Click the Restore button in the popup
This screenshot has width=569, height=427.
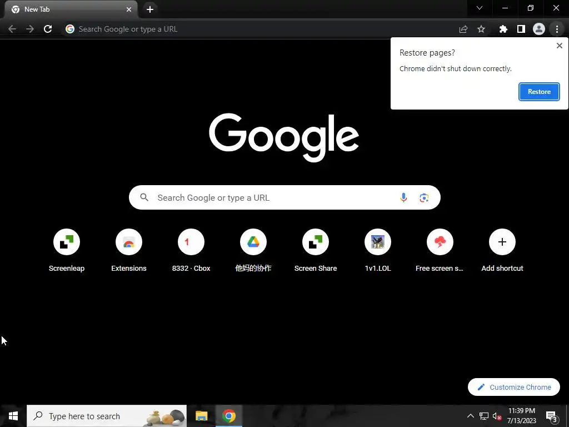click(539, 92)
